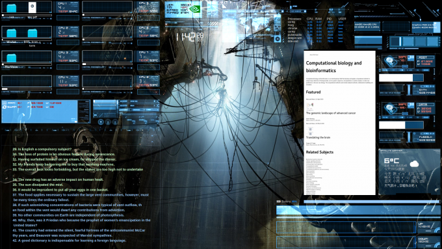Click sentence 42 about a good dictionary

tap(70, 241)
